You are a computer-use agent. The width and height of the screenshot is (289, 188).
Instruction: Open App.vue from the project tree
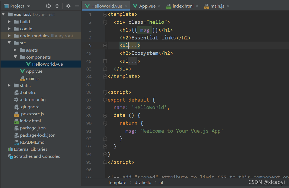coord(34,71)
